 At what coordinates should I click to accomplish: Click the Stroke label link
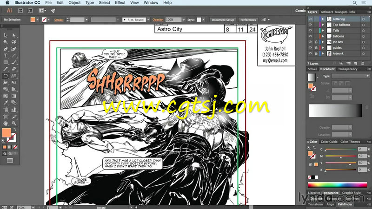point(59,20)
